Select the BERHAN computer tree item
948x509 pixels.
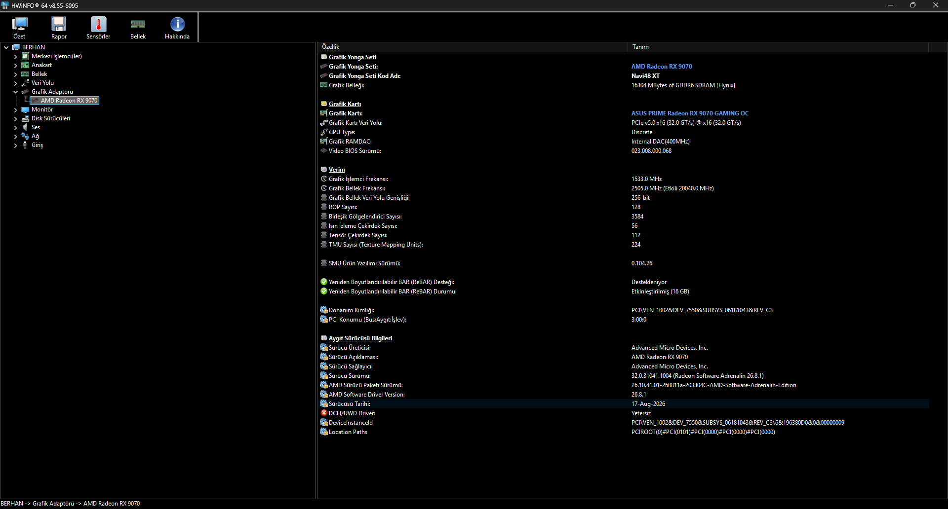click(34, 47)
